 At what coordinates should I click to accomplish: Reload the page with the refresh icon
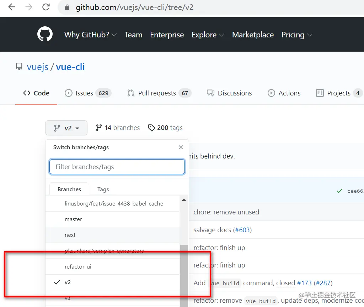point(46,7)
